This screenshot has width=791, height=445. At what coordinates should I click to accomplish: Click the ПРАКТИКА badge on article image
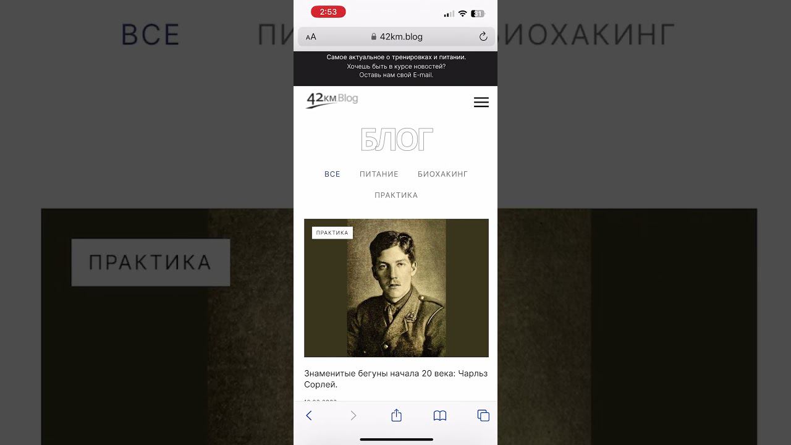coord(332,233)
